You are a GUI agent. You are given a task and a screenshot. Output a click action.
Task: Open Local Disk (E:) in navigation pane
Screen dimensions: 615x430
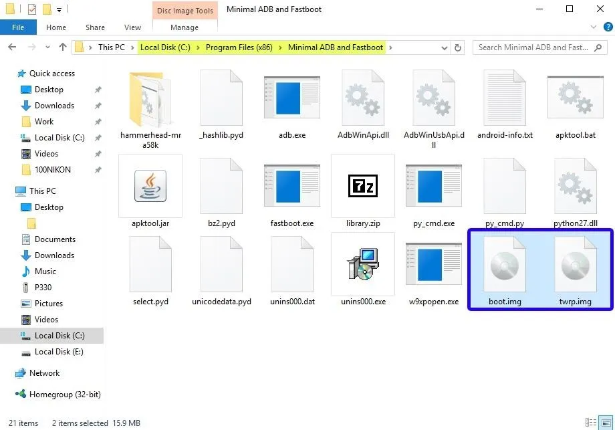click(x=59, y=352)
